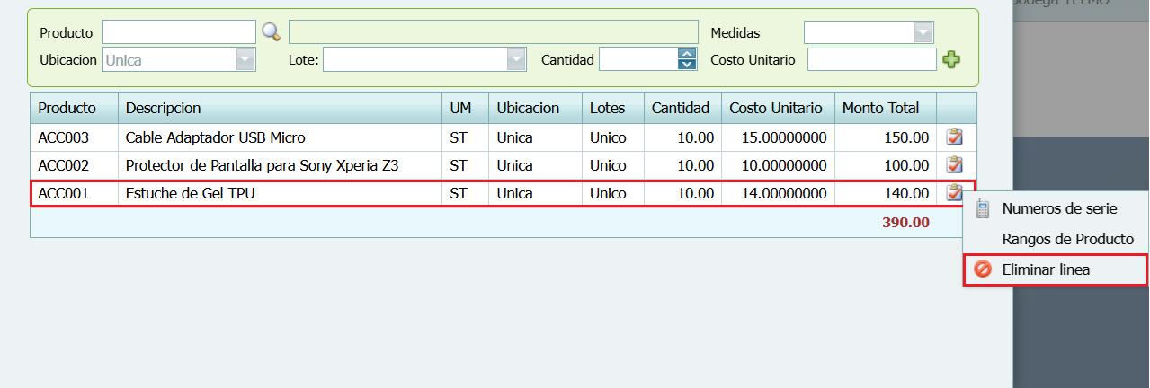Click the Lotes column header
1150x388 pixels.
[613, 108]
